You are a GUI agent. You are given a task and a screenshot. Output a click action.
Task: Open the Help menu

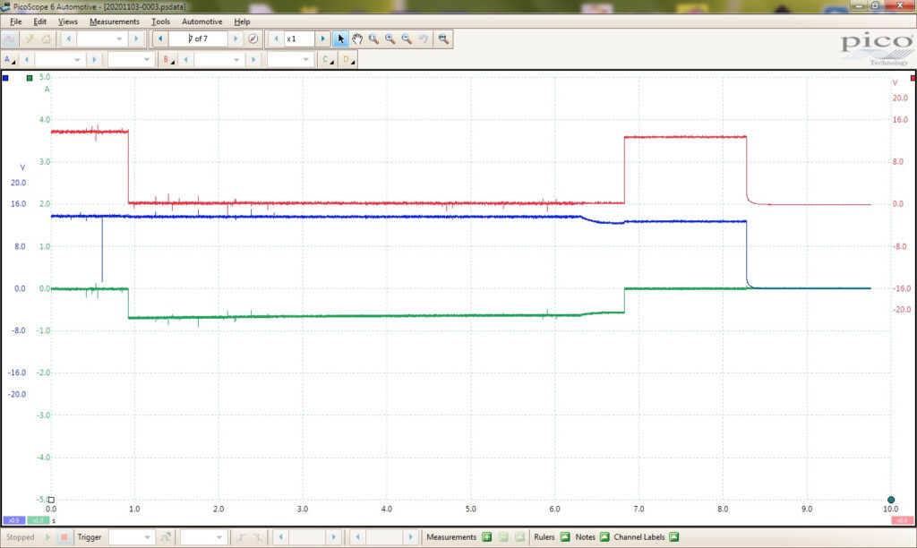coord(242,21)
